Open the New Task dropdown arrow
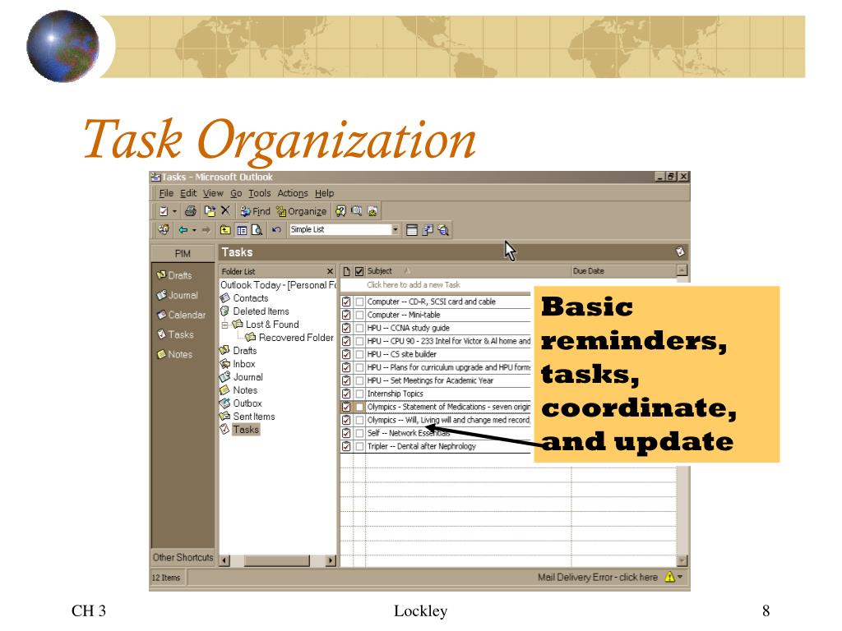 [x=174, y=211]
